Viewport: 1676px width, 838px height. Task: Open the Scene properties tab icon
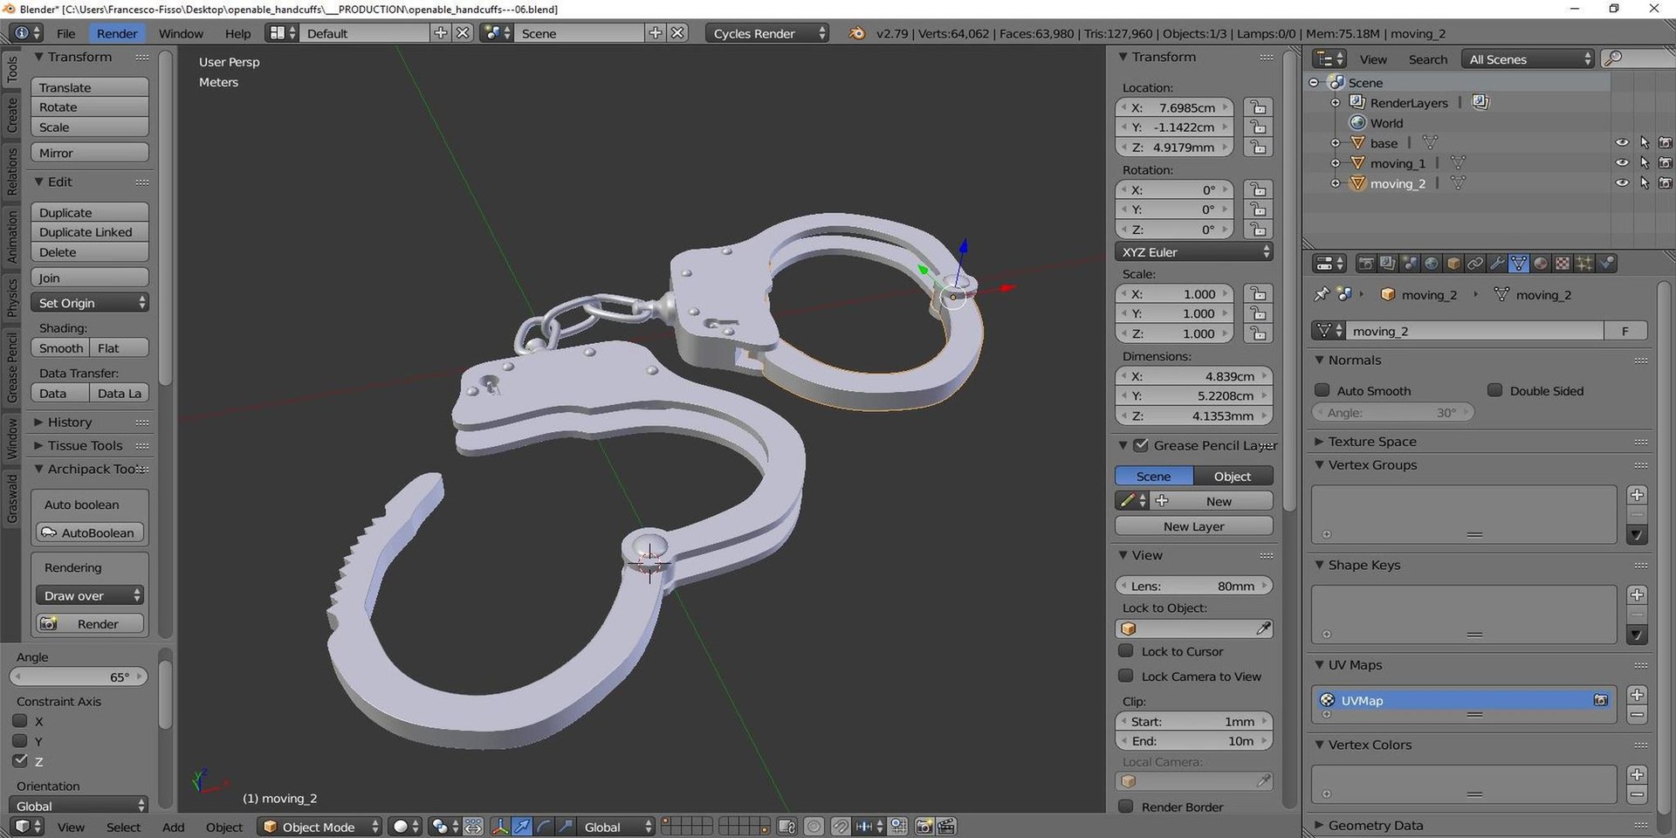[x=1410, y=263]
